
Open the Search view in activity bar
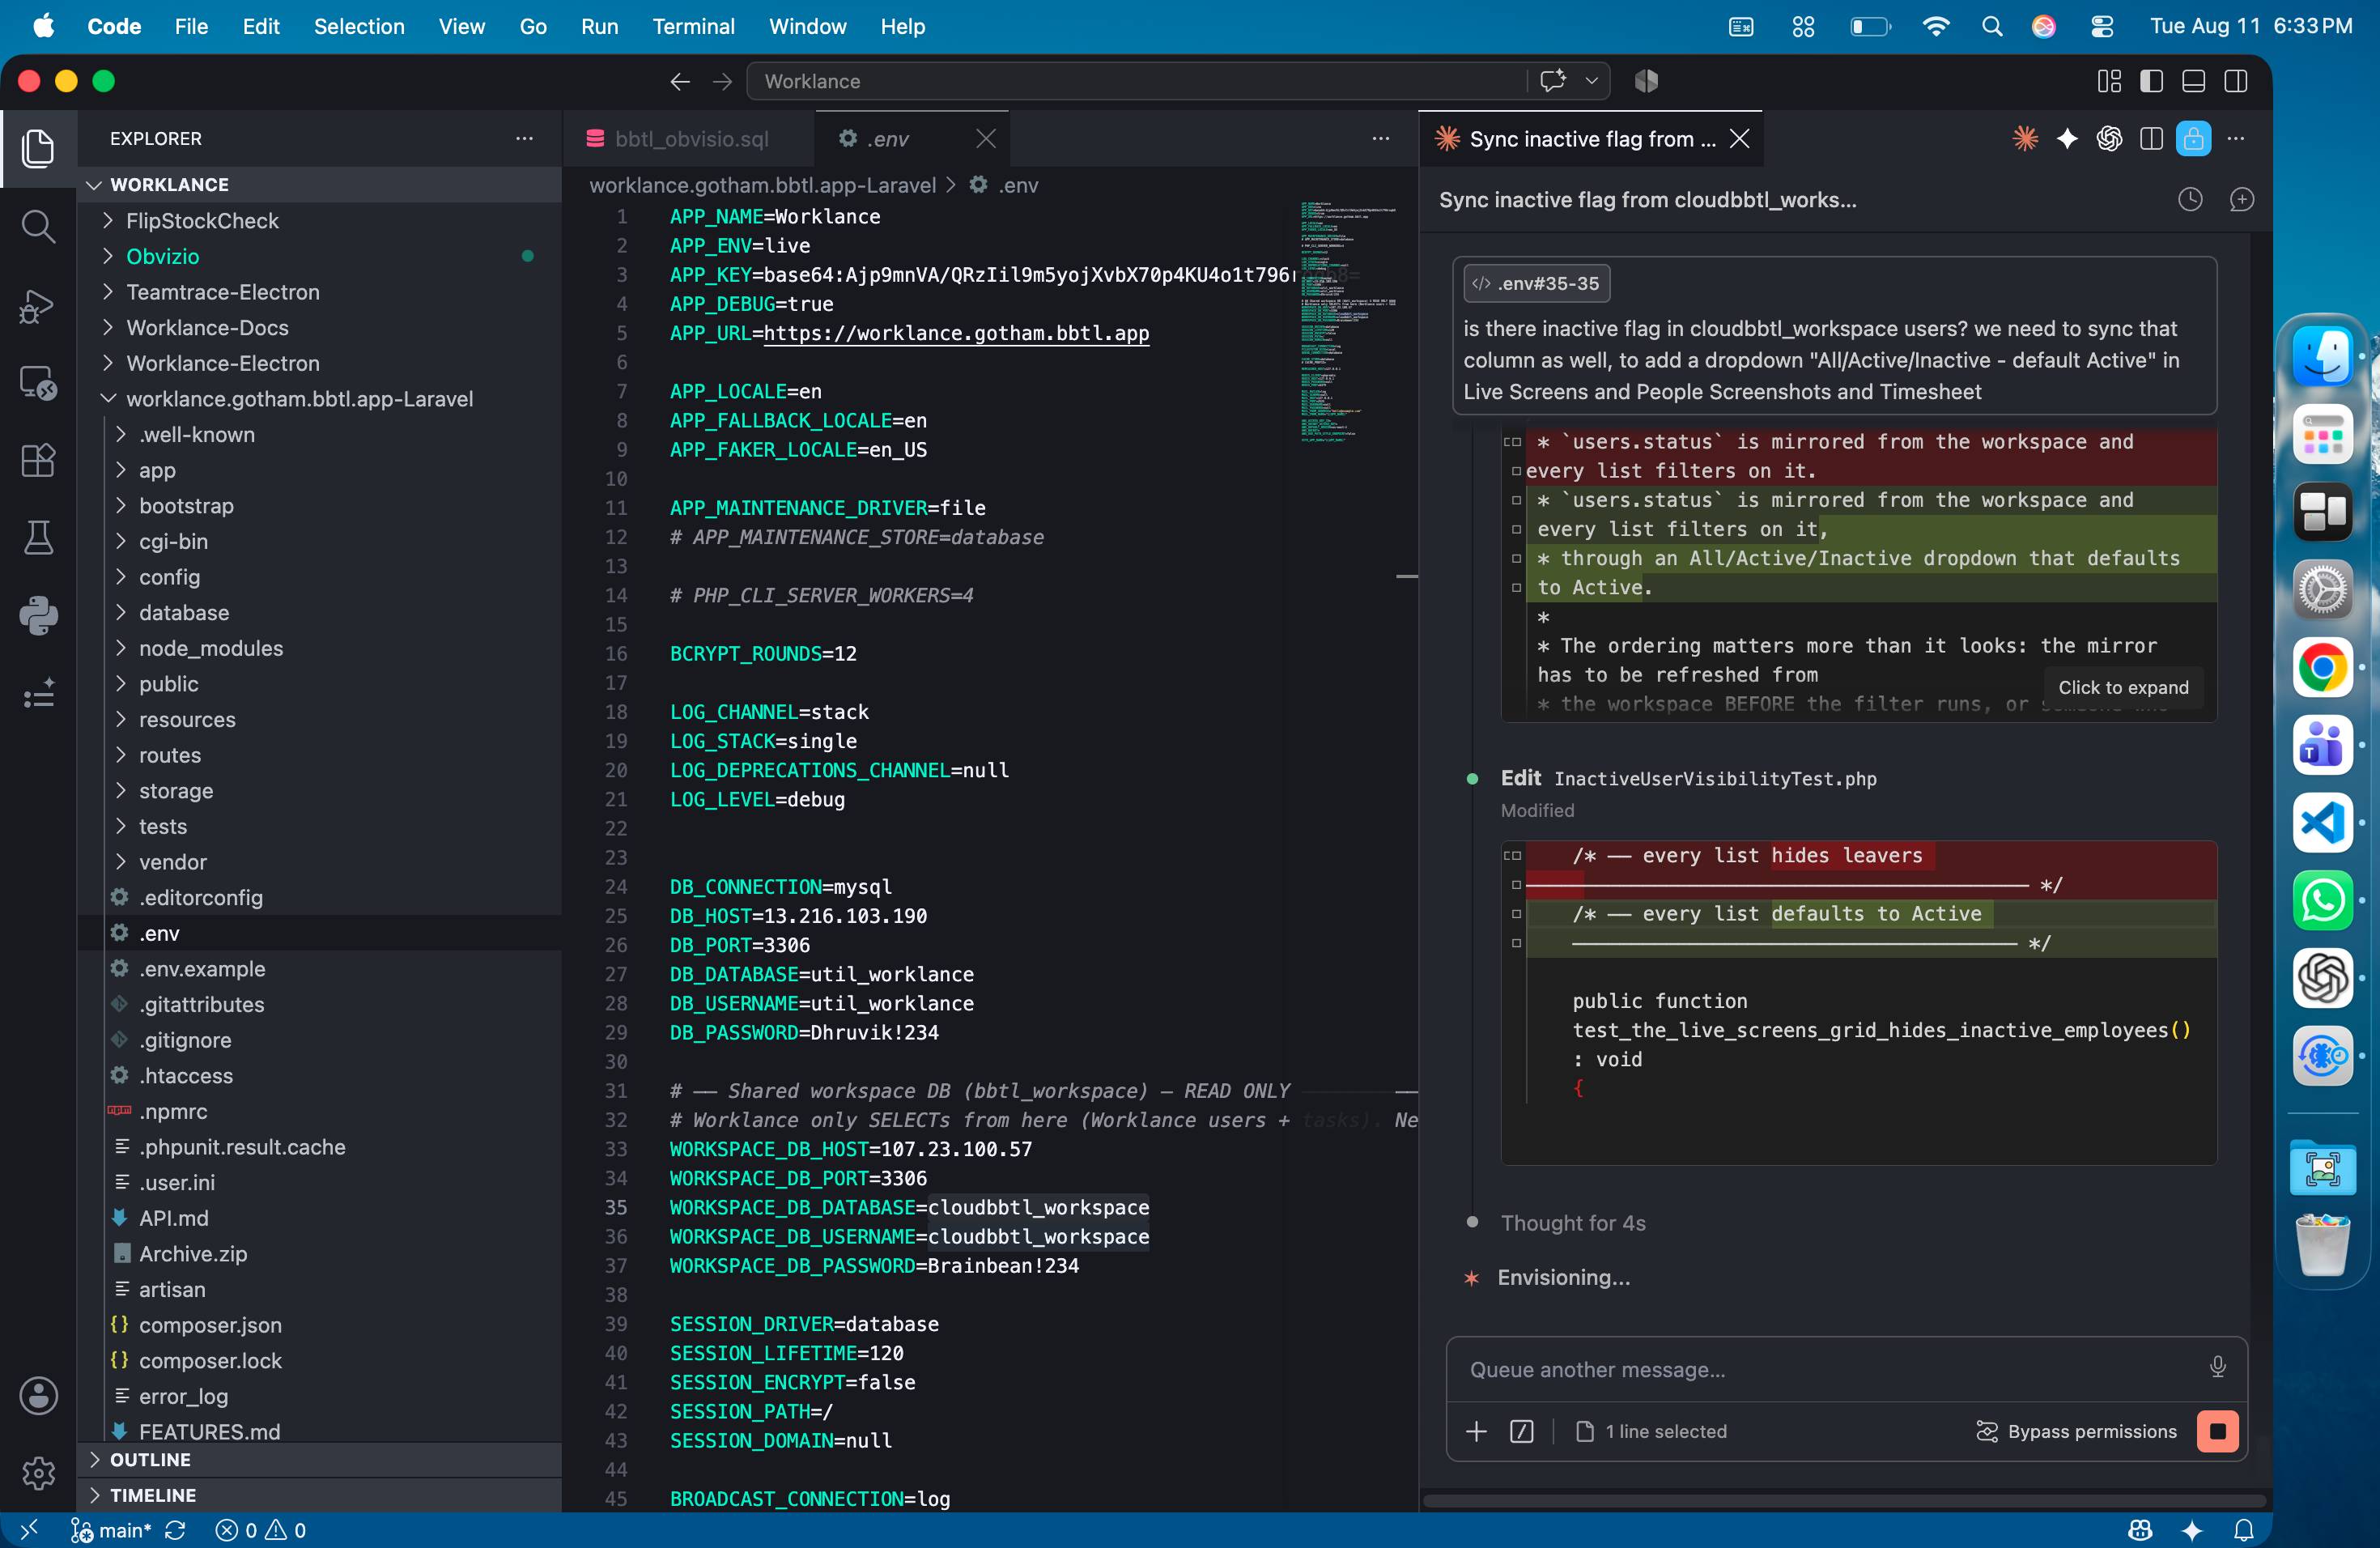click(38, 226)
